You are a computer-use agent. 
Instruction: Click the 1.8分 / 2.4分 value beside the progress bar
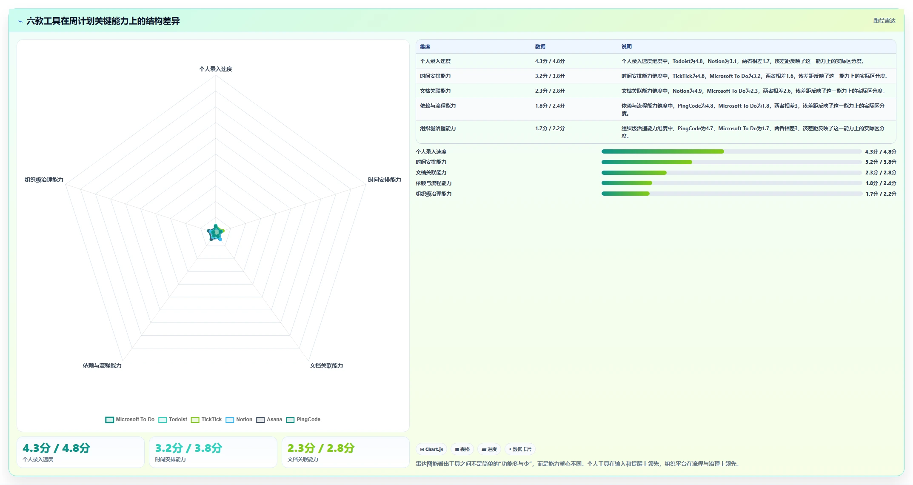pos(881,183)
